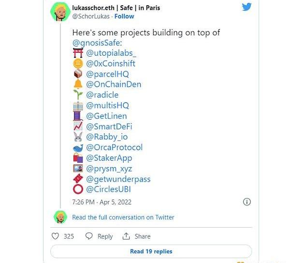Select the @OrcaProtocol mention

click(x=114, y=147)
